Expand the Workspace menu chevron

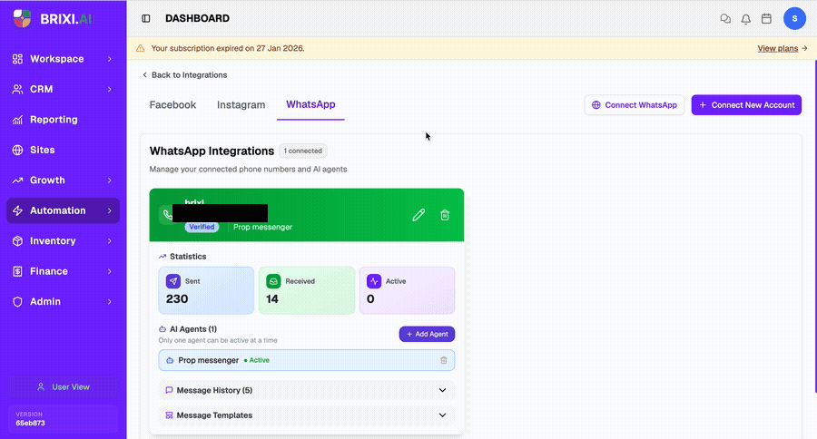(x=110, y=59)
